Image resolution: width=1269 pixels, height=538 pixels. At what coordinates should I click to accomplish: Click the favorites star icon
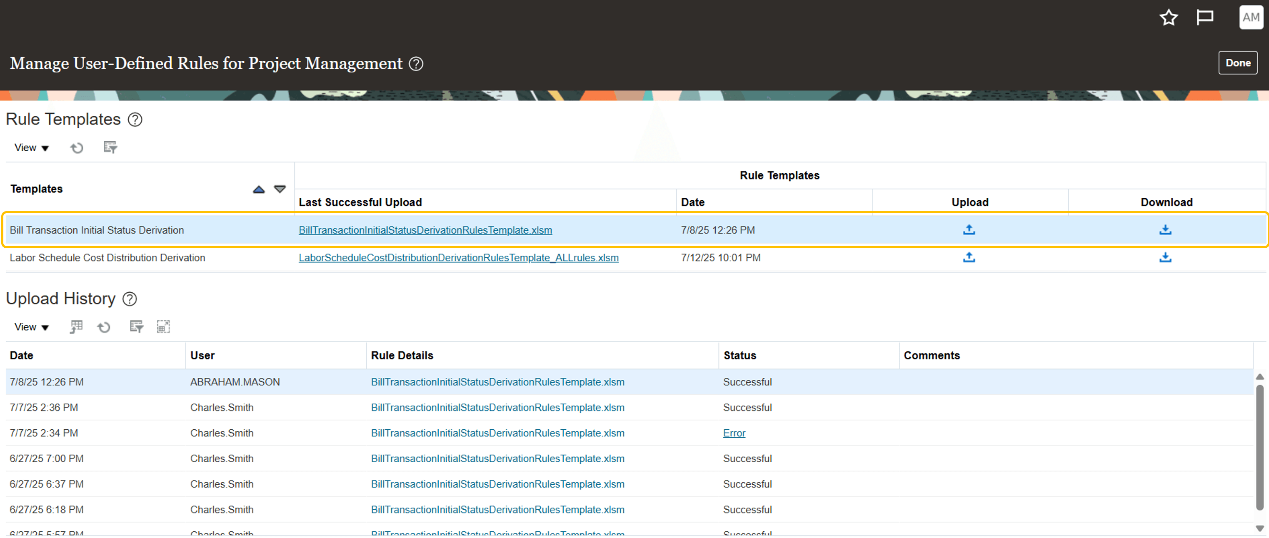(x=1168, y=18)
